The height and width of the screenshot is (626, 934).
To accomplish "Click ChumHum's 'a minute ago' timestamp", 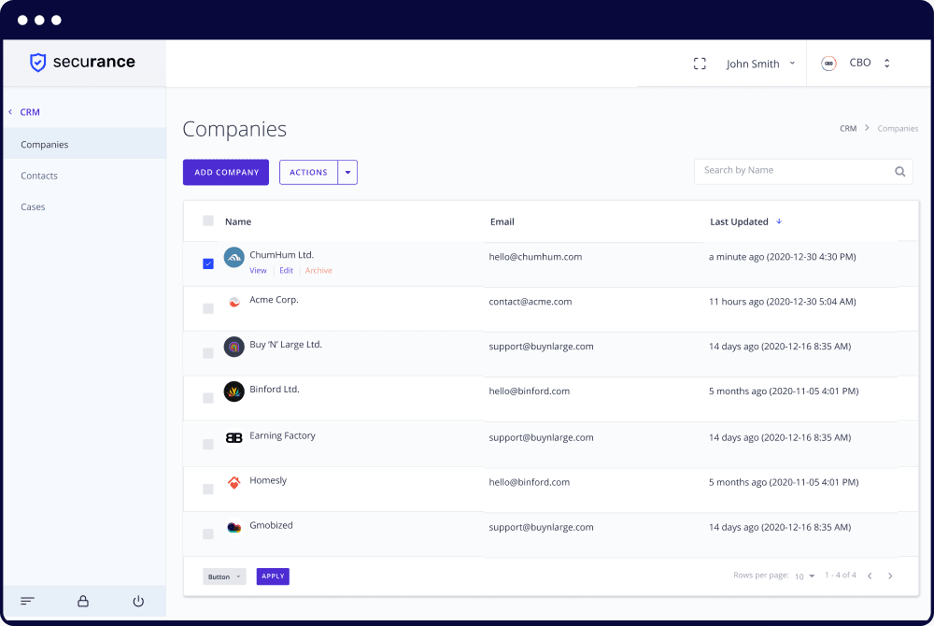I will pyautogui.click(x=782, y=257).
